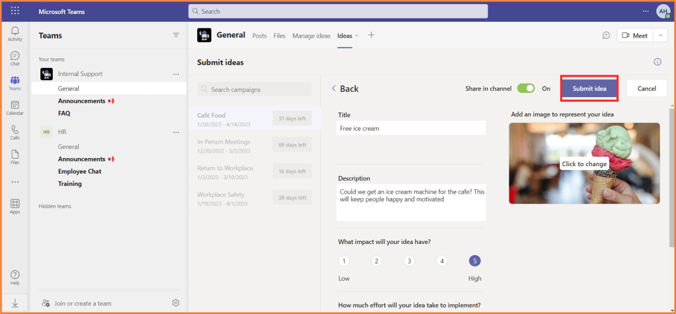This screenshot has height=314, width=676.
Task: Open the Apps store icon
Action: (x=15, y=206)
